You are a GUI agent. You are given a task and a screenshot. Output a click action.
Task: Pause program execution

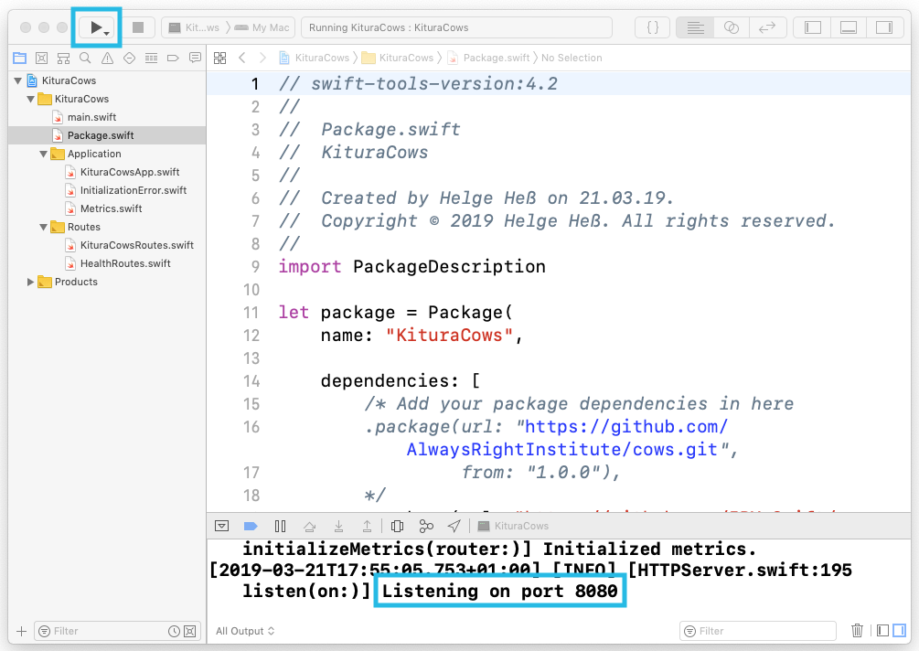click(280, 526)
